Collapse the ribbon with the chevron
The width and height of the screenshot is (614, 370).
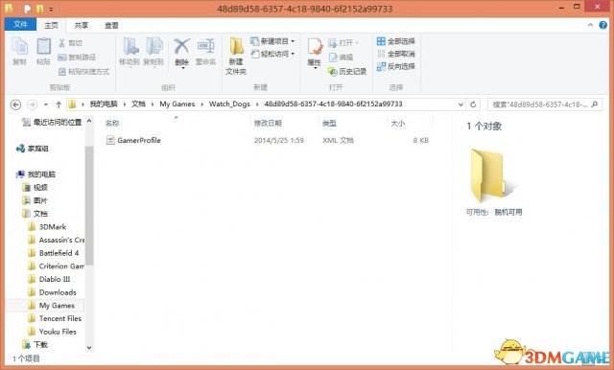coord(590,25)
